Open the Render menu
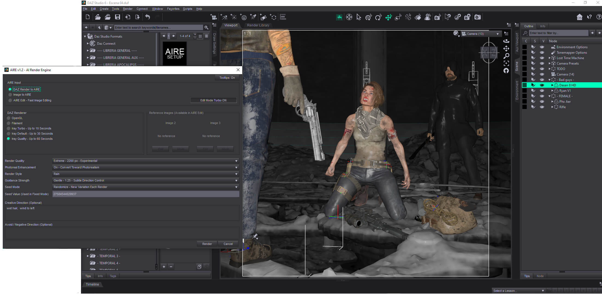This screenshot has height=294, width=602. pos(128,9)
